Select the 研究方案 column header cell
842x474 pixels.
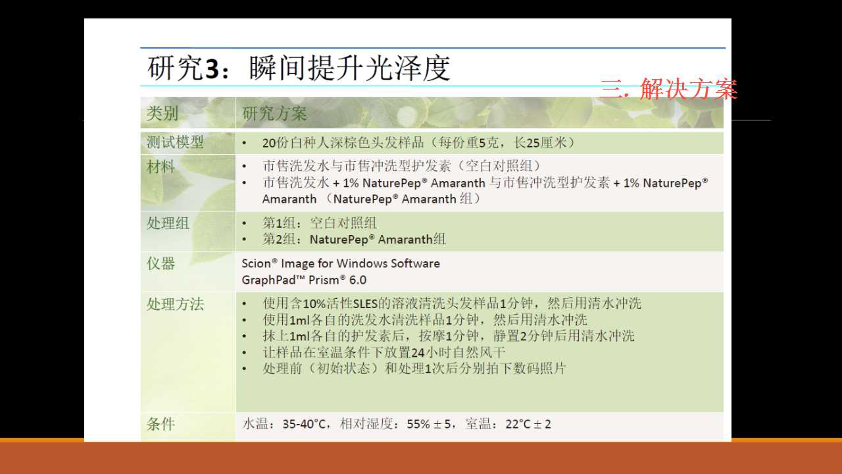[274, 113]
